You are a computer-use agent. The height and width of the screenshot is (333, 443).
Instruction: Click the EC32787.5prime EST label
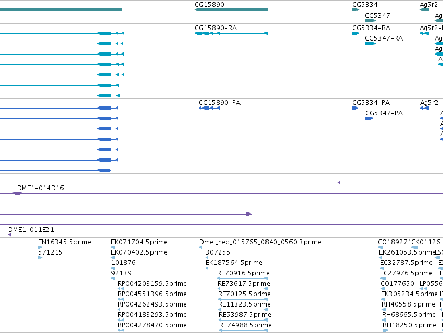point(406,263)
